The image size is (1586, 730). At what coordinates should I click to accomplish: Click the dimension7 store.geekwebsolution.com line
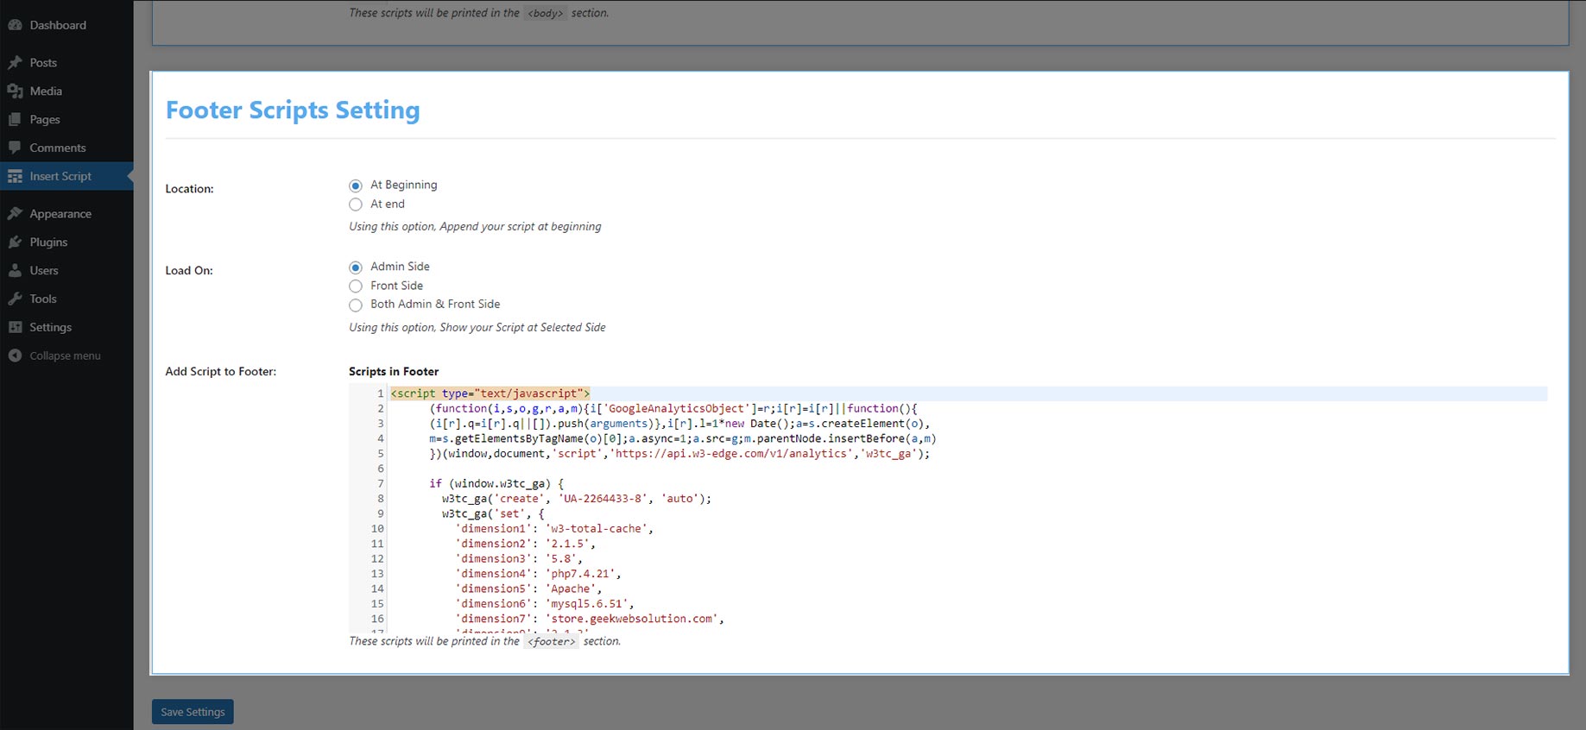click(x=590, y=619)
